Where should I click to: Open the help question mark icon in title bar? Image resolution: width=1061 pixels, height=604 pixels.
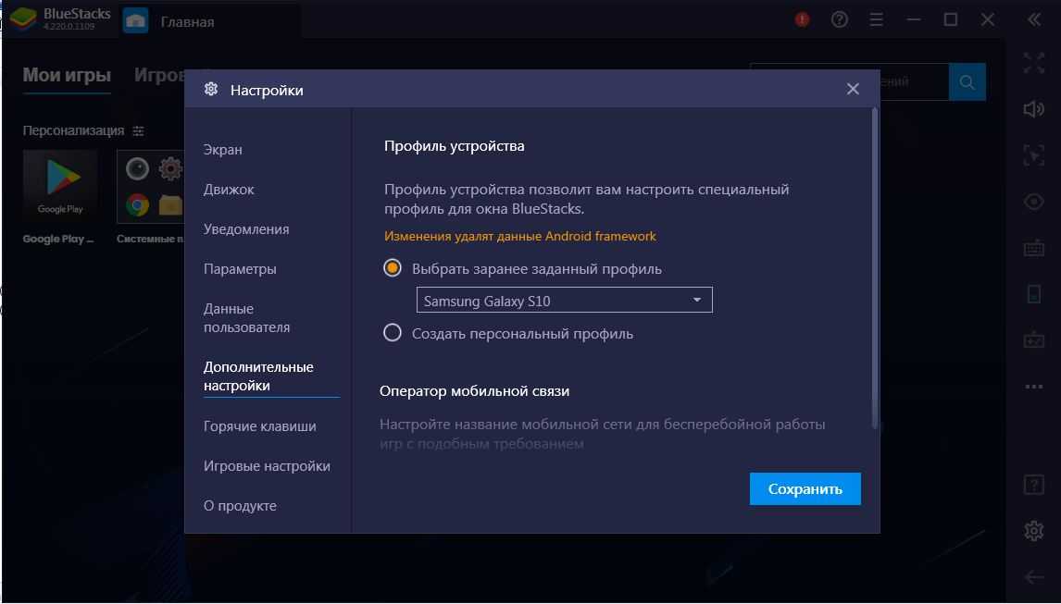click(840, 19)
